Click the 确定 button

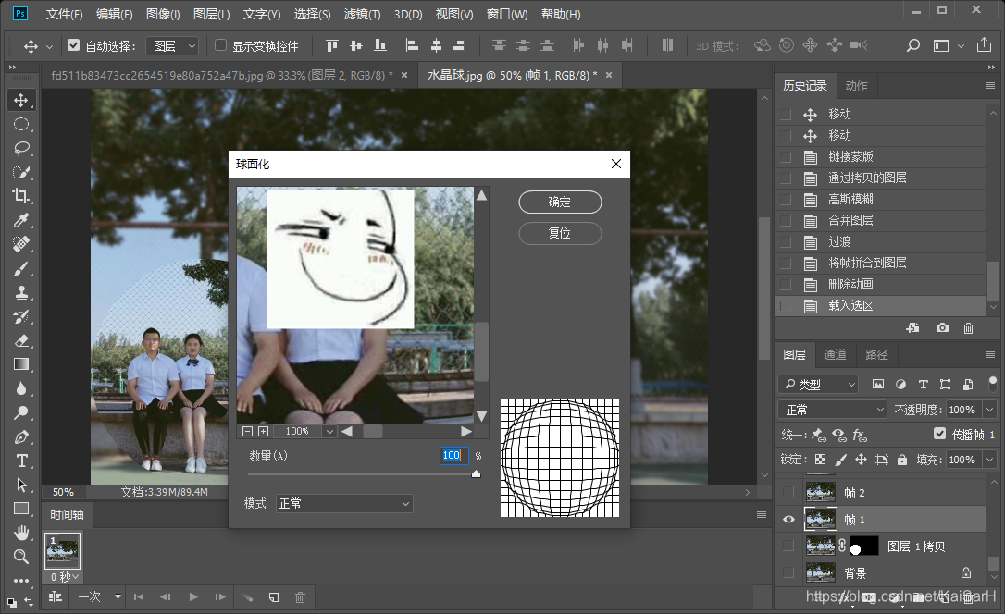click(560, 202)
